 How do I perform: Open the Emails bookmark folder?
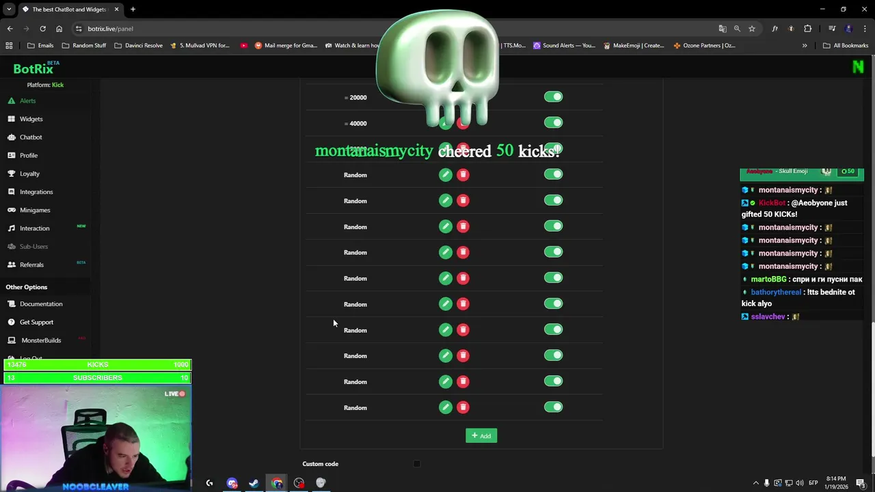coord(40,46)
